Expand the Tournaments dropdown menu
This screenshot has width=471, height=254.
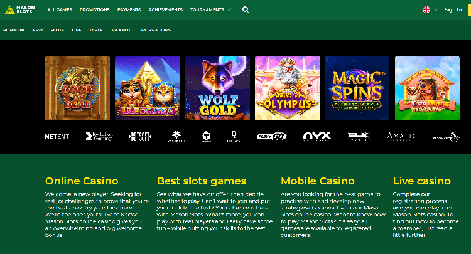[211, 9]
